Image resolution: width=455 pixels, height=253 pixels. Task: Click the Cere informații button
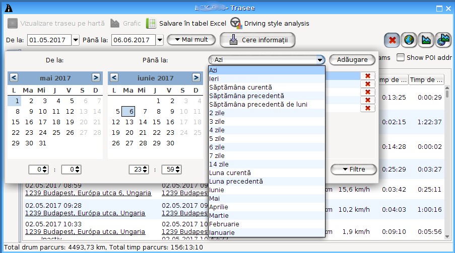(257, 40)
